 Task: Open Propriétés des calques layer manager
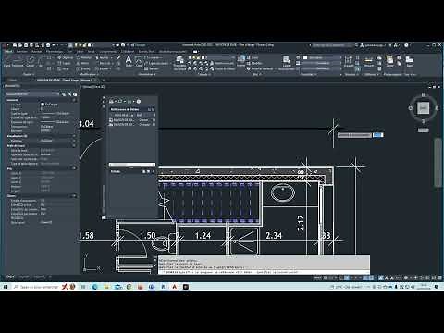tap(179, 63)
